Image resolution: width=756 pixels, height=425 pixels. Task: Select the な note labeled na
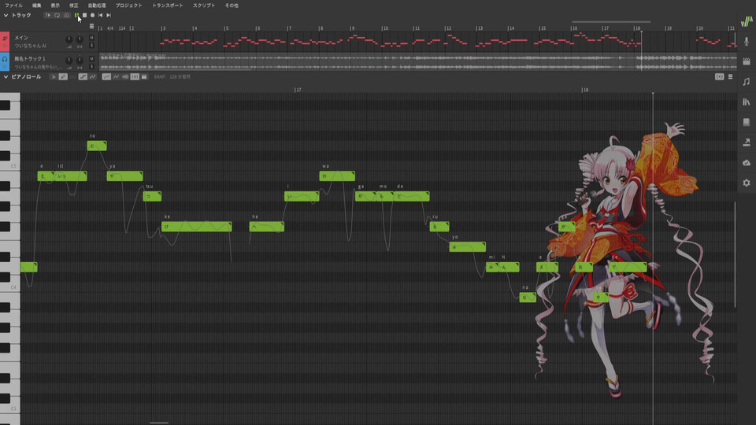click(x=528, y=297)
